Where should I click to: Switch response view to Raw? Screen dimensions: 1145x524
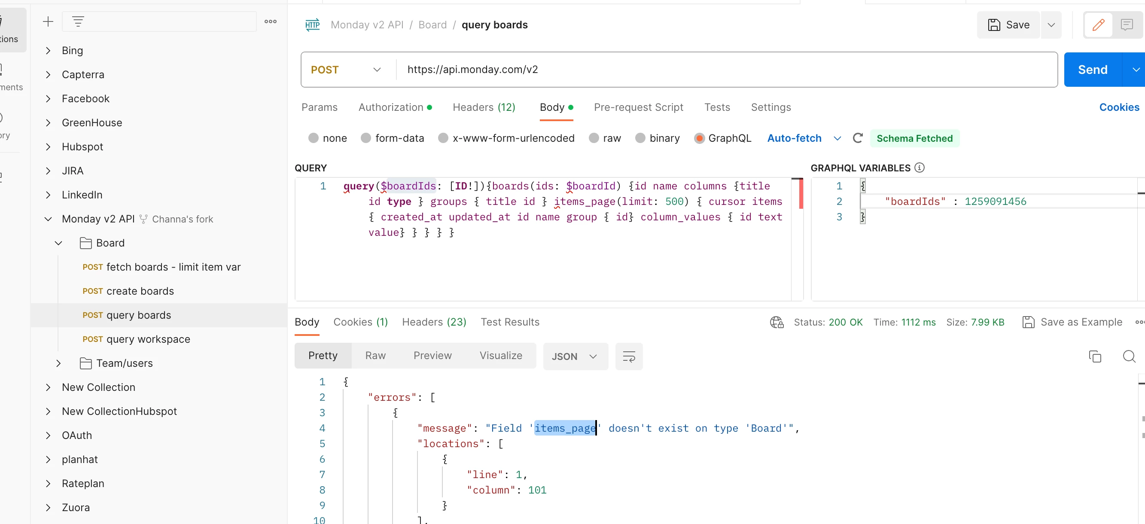(375, 355)
